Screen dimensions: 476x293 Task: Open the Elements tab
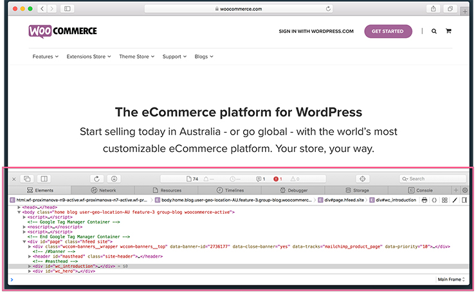tap(40, 190)
